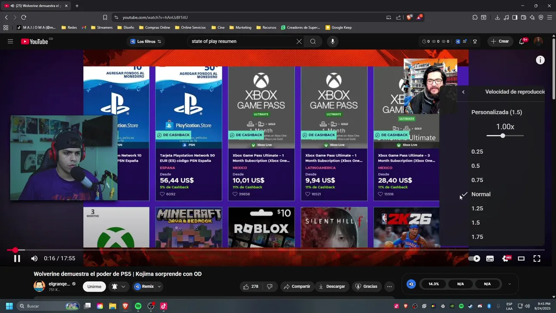The image size is (556, 313).
Task: Switch to theater mode
Action: pyautogui.click(x=521, y=259)
